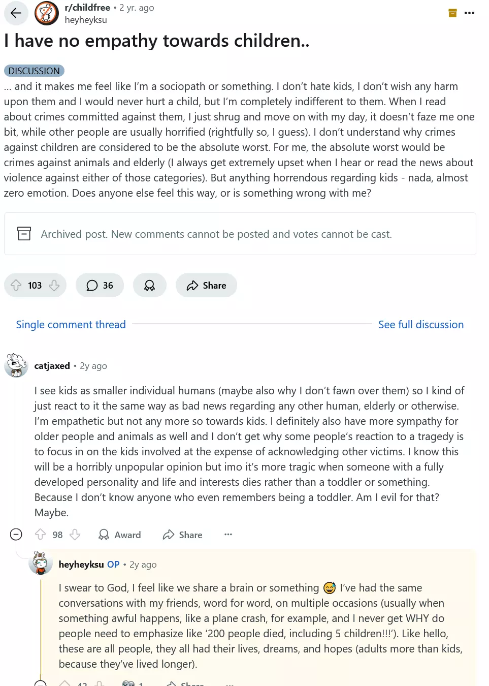Viewport: 489px width, 686px height.
Task: Downvote the main post
Action: tap(54, 285)
